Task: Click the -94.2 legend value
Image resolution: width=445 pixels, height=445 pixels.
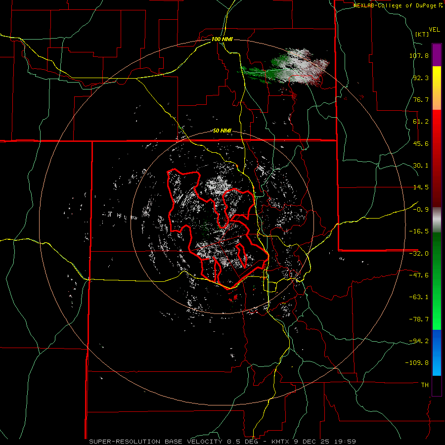Action: 419,341
